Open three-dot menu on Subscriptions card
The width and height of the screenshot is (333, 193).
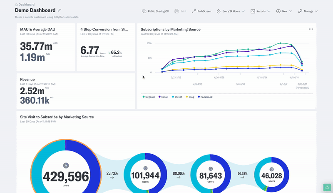pos(311,29)
